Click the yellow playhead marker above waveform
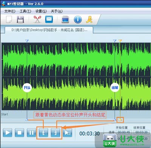This screenshot has height=148, width=151. [120, 41]
